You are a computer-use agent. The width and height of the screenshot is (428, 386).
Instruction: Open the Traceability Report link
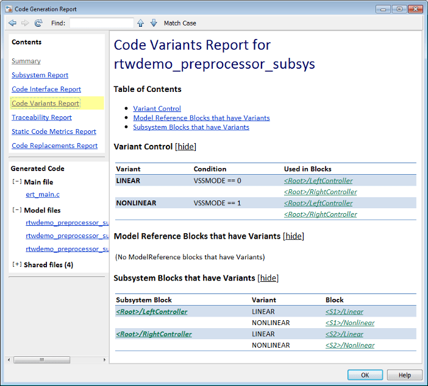click(x=41, y=118)
